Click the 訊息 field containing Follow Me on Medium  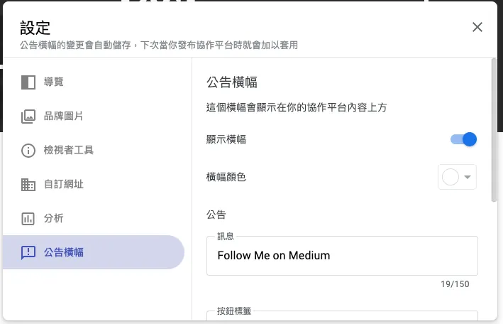pyautogui.click(x=342, y=256)
